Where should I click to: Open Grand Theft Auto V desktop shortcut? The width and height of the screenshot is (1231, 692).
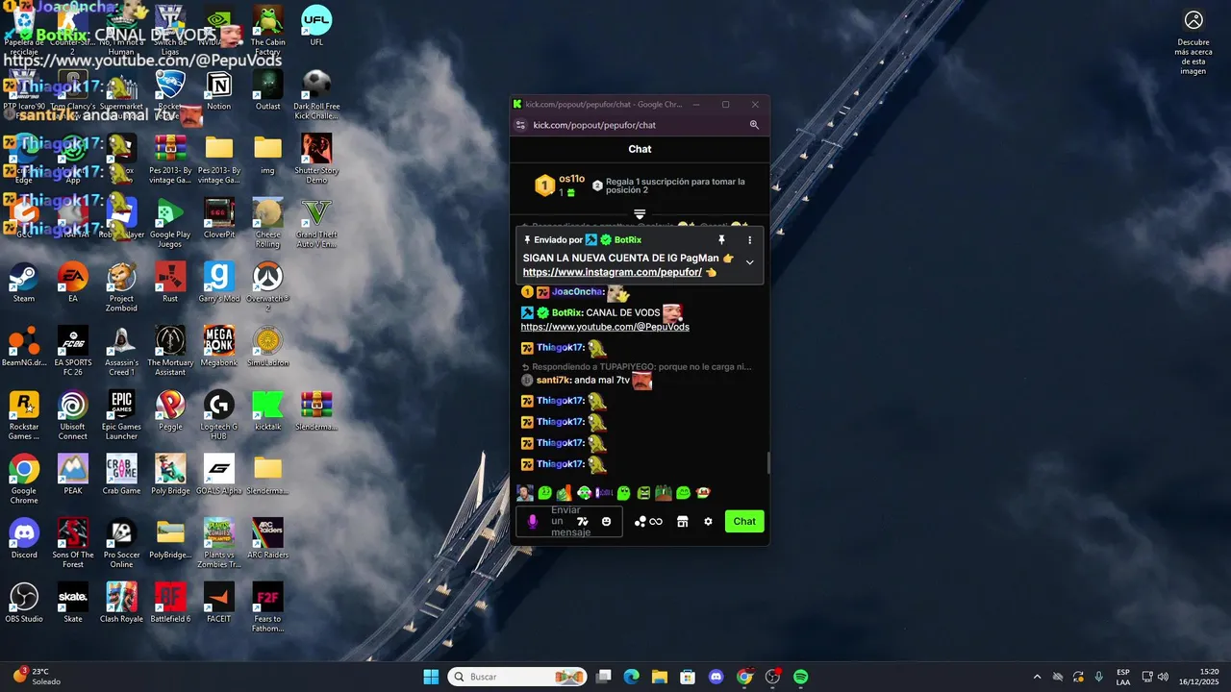tap(316, 223)
